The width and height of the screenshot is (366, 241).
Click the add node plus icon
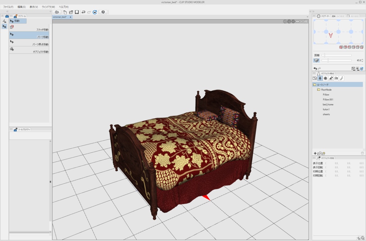[x=315, y=153]
